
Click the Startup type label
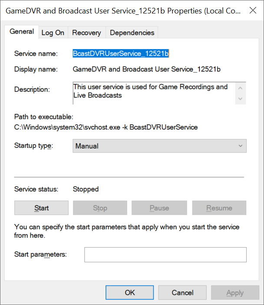tap(33, 146)
